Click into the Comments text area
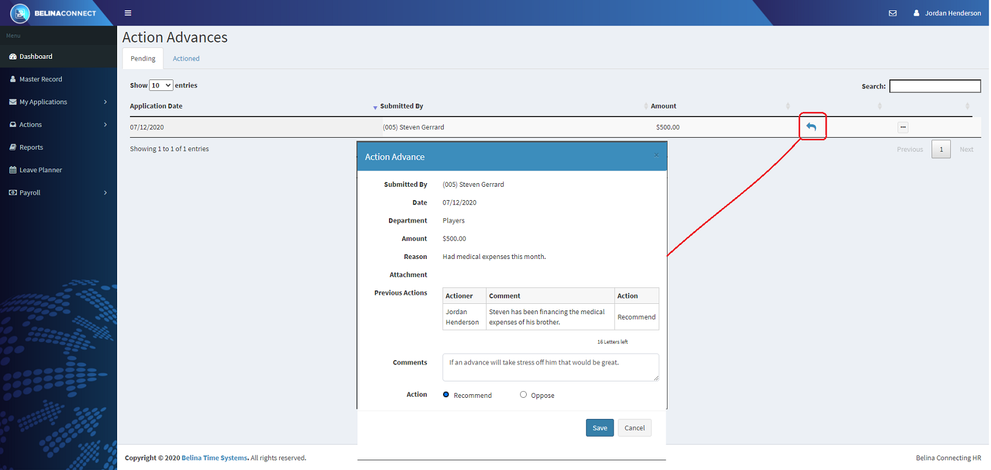991x470 pixels. [x=550, y=368]
